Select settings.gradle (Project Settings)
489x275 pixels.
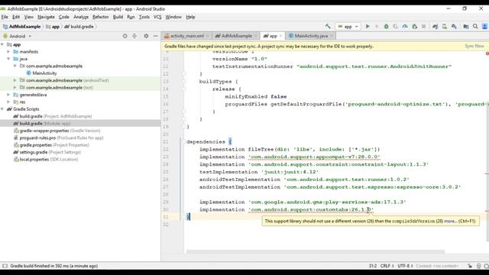click(x=47, y=152)
